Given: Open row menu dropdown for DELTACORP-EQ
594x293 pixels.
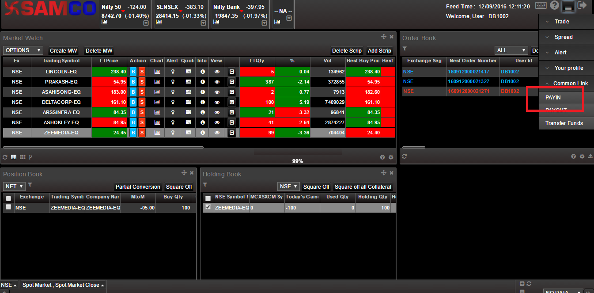Looking at the screenshot, I should (x=232, y=102).
